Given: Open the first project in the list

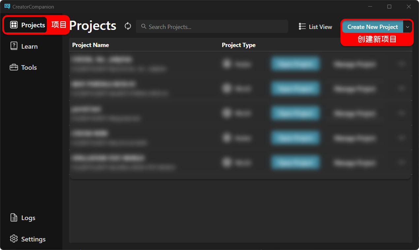Looking at the screenshot, I should pos(296,64).
